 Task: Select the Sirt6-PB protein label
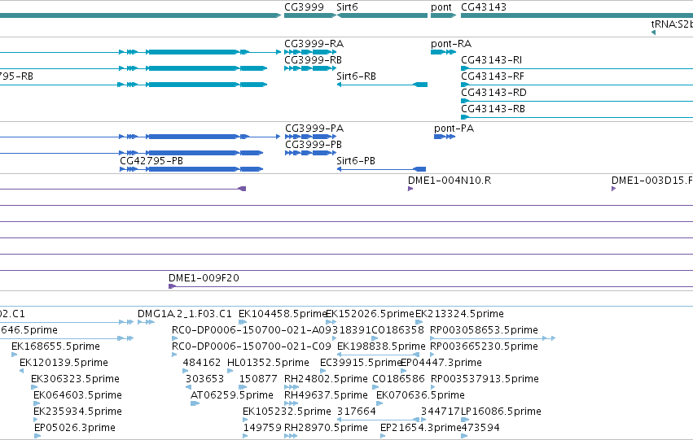pyautogui.click(x=356, y=161)
